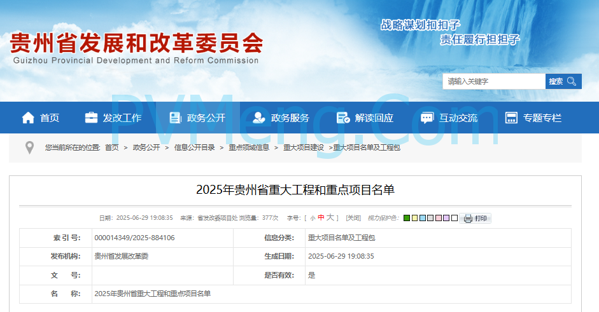Click the calendar icon for 专题专栏
599x312 pixels.
tap(511, 118)
